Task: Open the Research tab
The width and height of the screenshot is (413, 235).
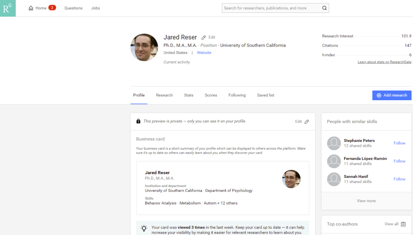Action: pyautogui.click(x=164, y=95)
